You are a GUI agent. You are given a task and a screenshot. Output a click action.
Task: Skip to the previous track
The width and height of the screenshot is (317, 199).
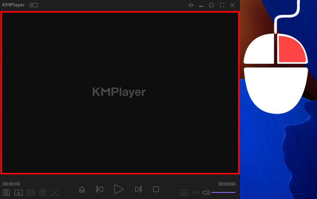pyautogui.click(x=99, y=190)
